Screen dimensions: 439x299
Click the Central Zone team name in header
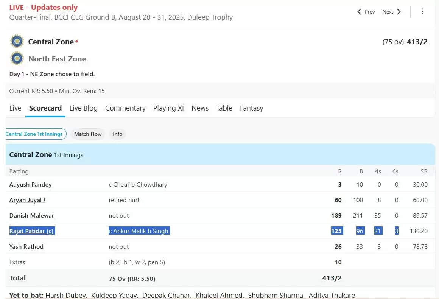(51, 42)
